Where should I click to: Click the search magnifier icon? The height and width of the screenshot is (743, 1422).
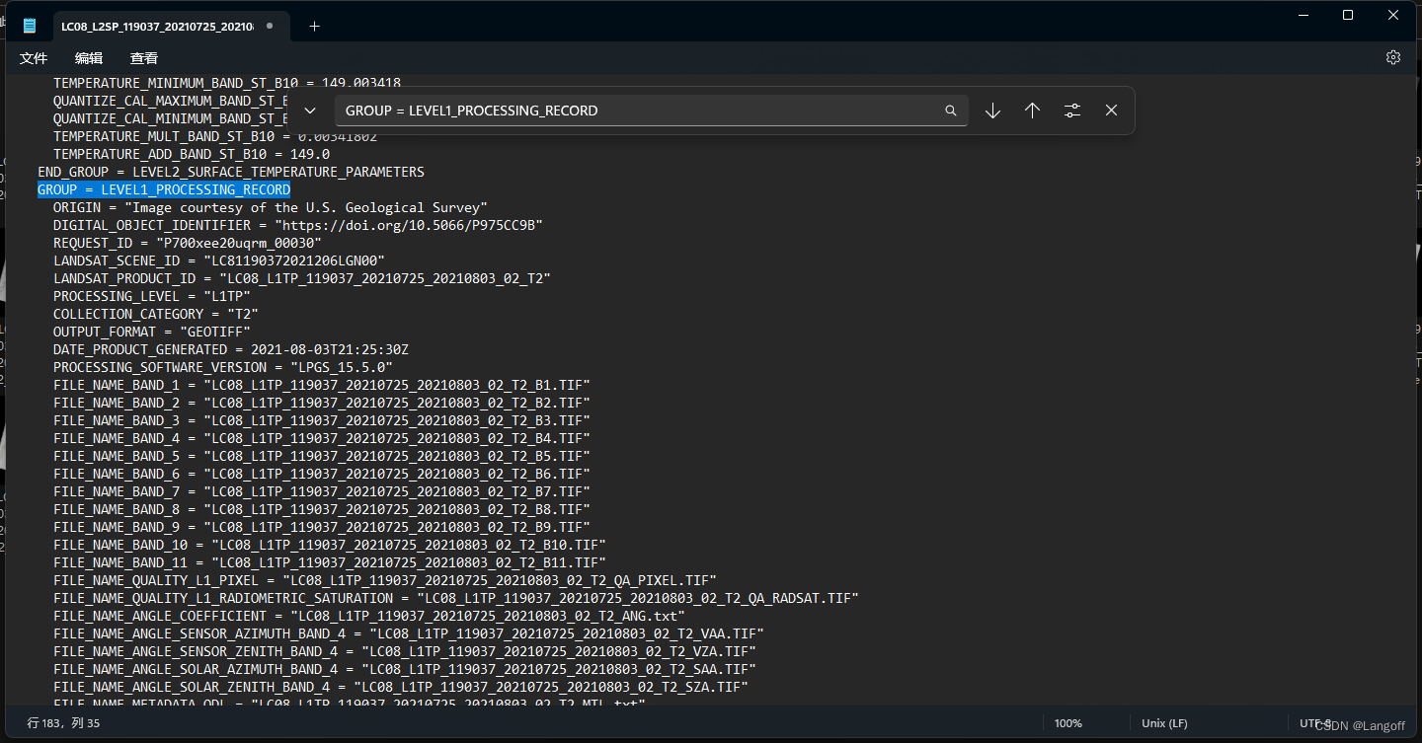click(951, 111)
